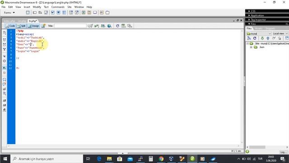
Task: Expand the Json folder in Files tree
Action: pyautogui.click(x=251, y=47)
